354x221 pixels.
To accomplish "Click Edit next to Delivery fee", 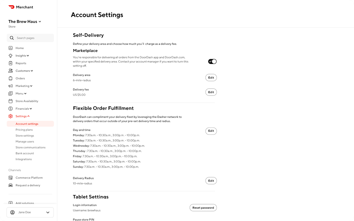I will click(211, 92).
